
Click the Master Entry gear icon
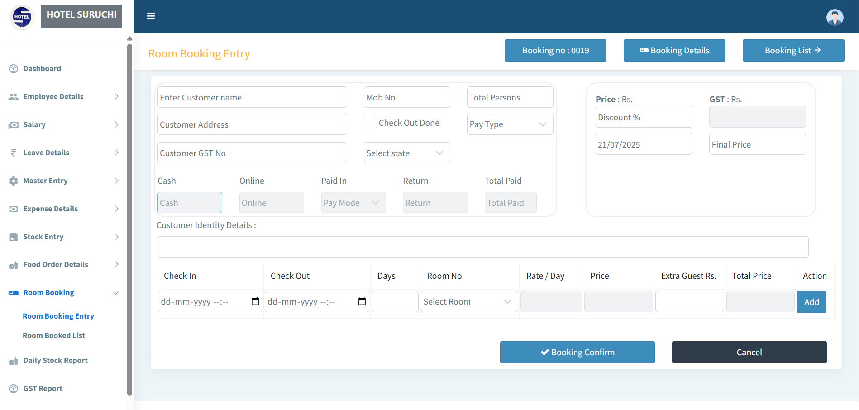[14, 181]
